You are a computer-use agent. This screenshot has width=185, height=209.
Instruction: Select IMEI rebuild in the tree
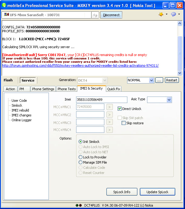[x=20, y=110]
